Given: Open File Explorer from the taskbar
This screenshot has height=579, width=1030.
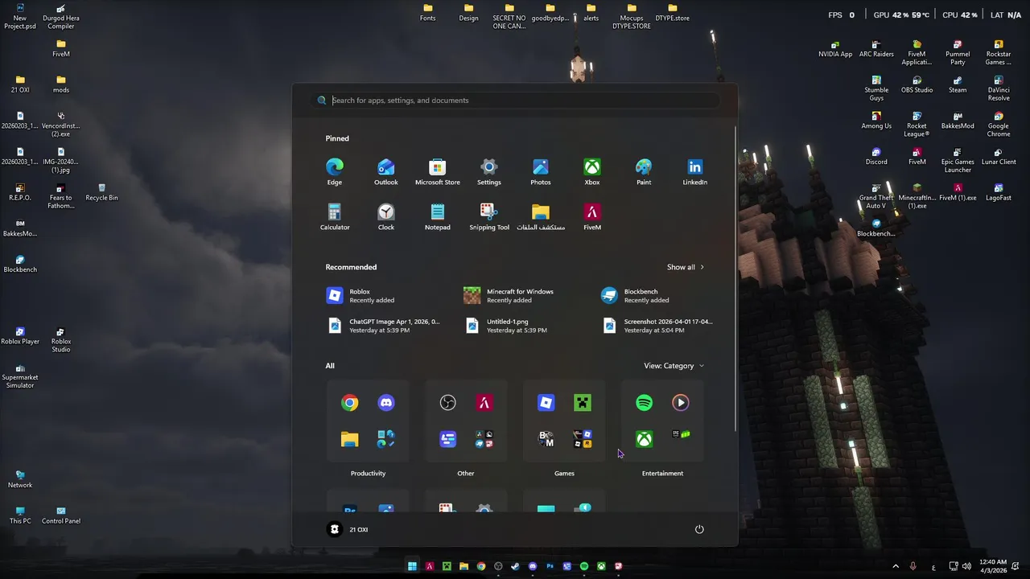Looking at the screenshot, I should pyautogui.click(x=463, y=566).
